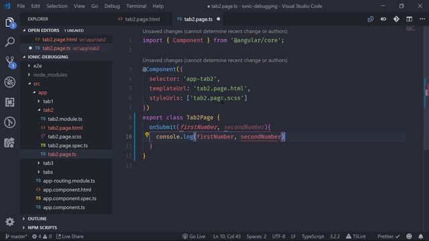Change end of line sequence LF
Screen dimensions: 429x241
click(294, 236)
